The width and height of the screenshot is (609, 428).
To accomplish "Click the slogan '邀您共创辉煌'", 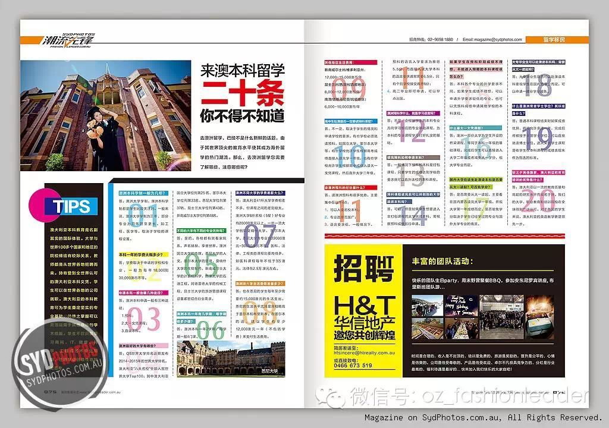I will click(x=365, y=336).
